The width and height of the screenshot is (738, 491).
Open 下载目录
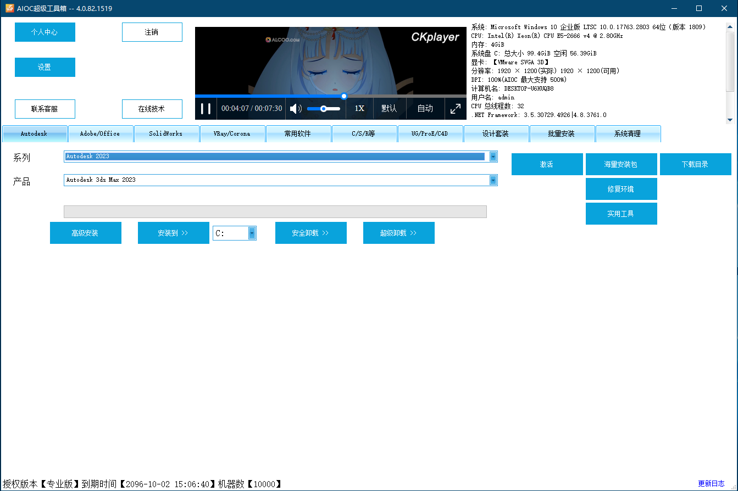coord(695,164)
